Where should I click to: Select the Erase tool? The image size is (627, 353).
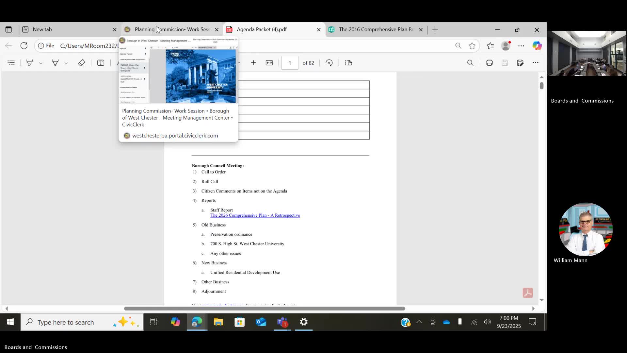[82, 63]
